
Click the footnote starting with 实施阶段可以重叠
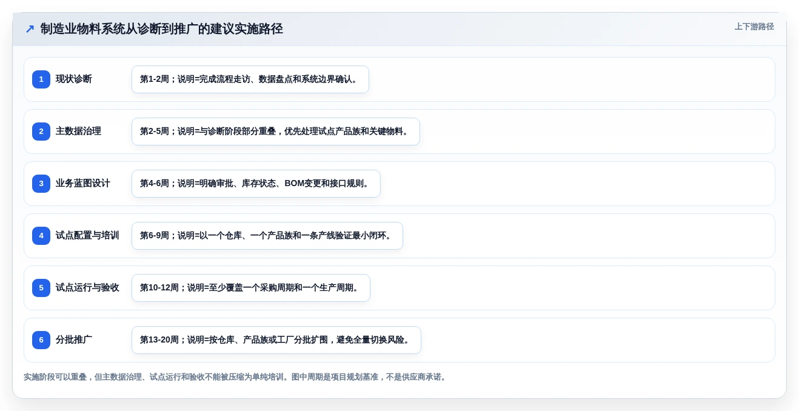(x=236, y=377)
